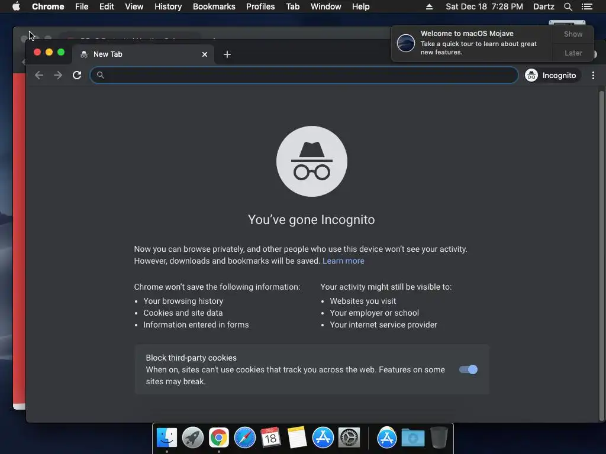Open the View menu
606x454 pixels.
[x=134, y=7]
